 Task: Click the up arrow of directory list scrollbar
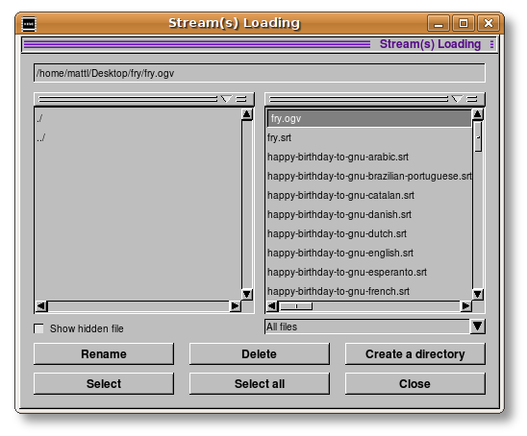click(247, 114)
